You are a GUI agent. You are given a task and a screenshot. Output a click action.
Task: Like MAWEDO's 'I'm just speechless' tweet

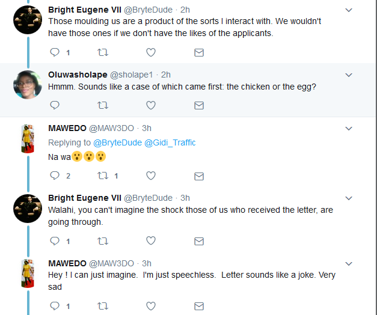[x=151, y=306]
